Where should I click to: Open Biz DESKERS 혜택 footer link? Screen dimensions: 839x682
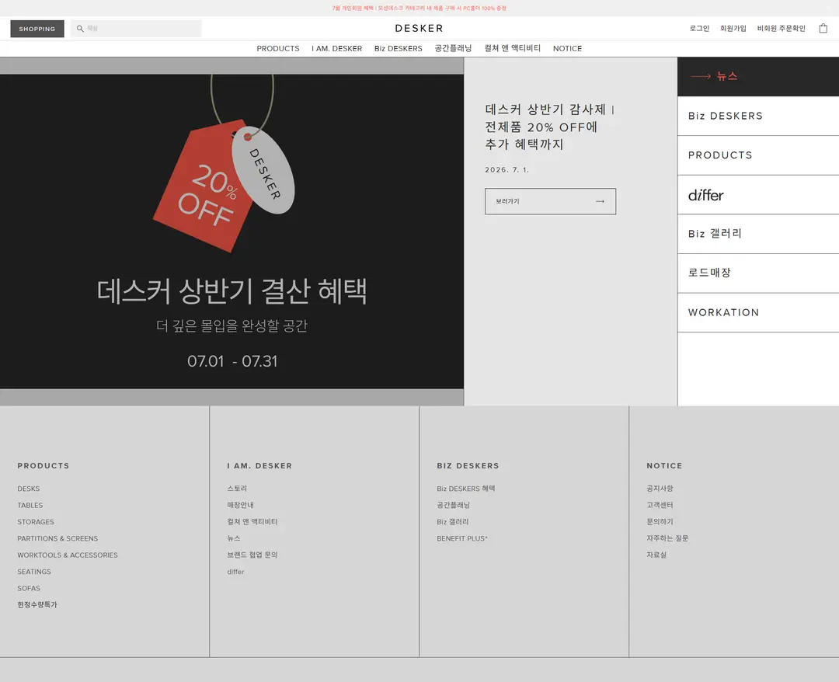pos(465,489)
